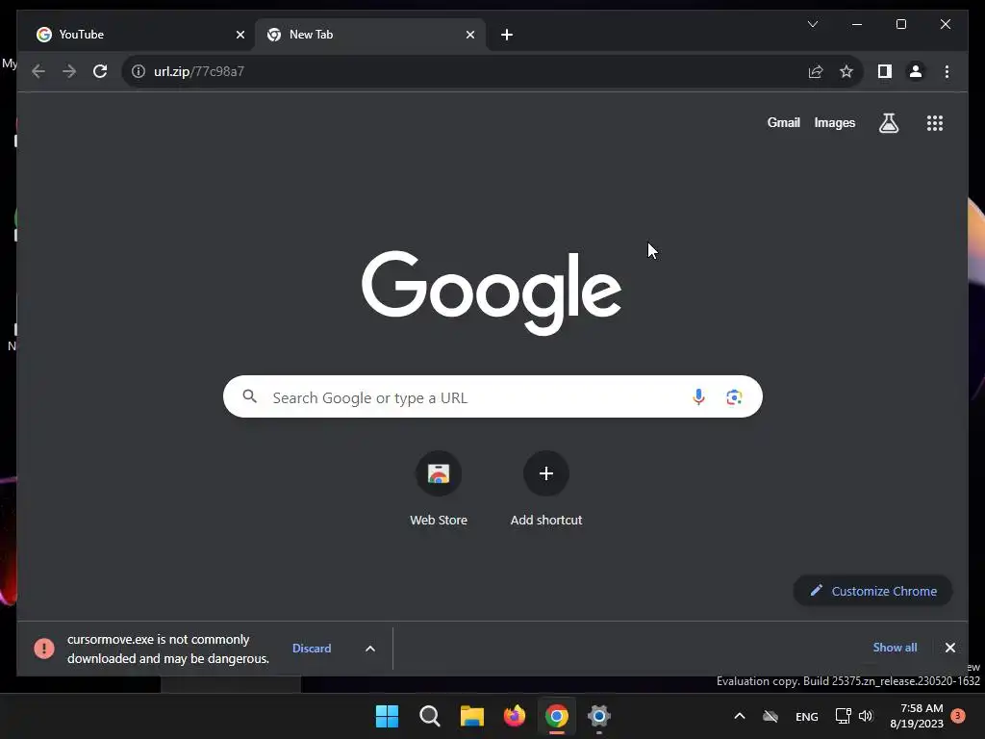Click the browser forward arrow
This screenshot has height=739, width=985.
tap(69, 71)
